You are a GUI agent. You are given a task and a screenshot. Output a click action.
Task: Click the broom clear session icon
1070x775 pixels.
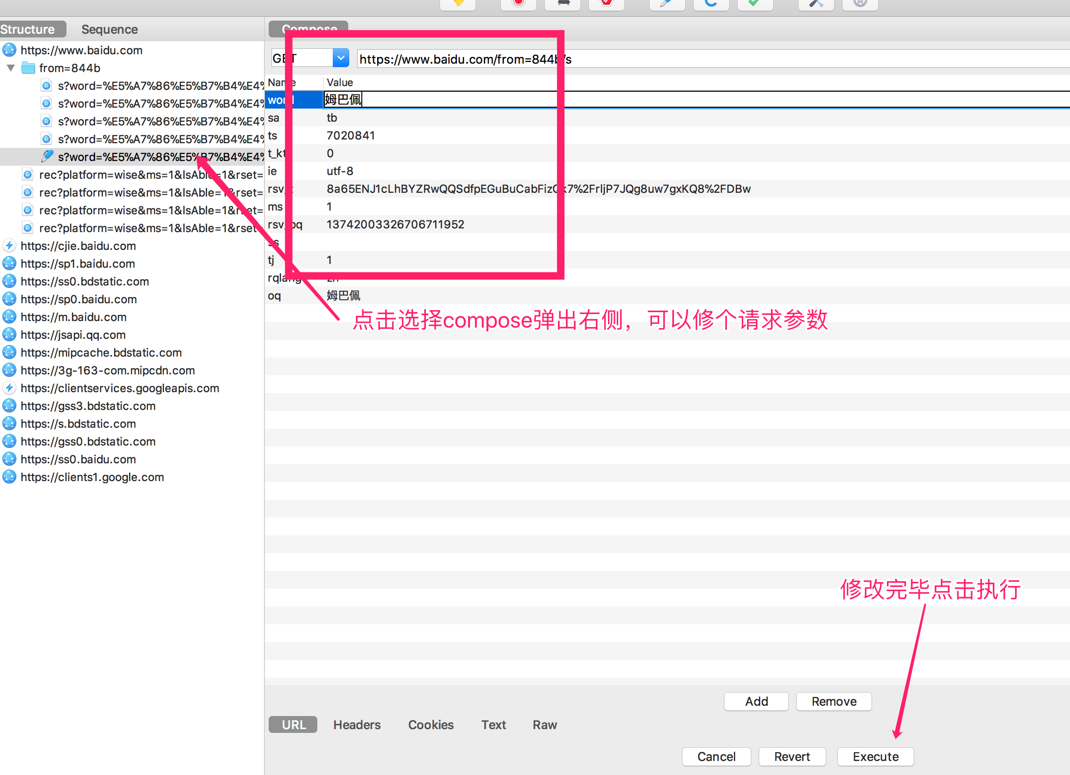click(457, 4)
